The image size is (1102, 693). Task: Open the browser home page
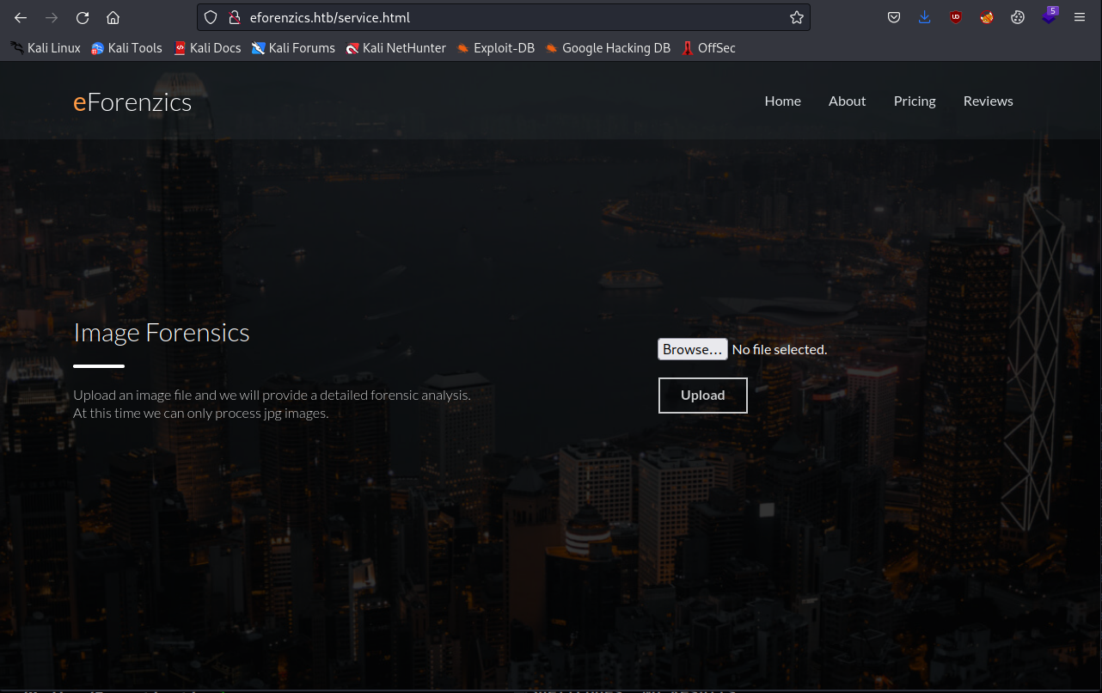(113, 17)
